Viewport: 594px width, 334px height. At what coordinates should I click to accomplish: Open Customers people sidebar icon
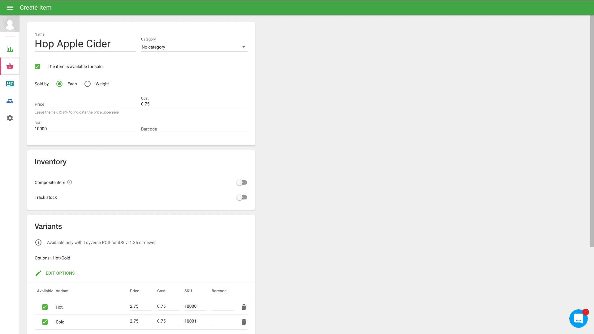10,101
